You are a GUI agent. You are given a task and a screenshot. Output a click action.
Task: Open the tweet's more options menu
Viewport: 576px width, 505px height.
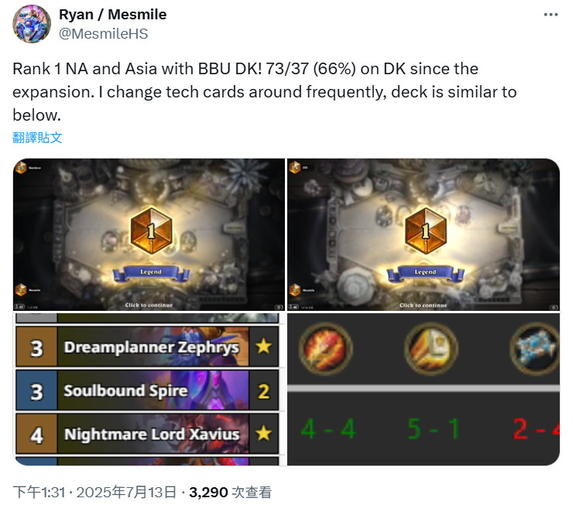(x=550, y=15)
